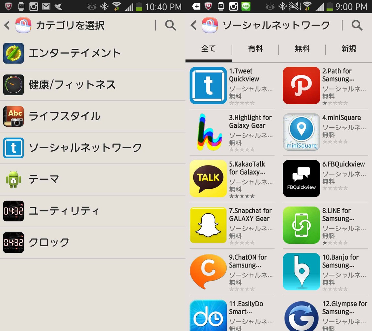Open FBQuickview app icon
Viewport: 372px width, 331px height.
301,179
